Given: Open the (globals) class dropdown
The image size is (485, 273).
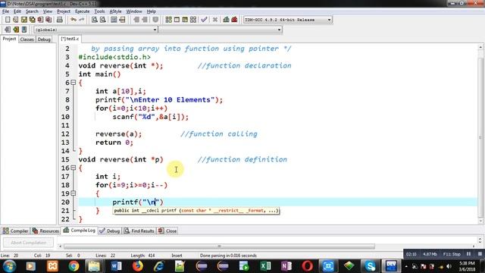Looking at the screenshot, I should 95,30.
